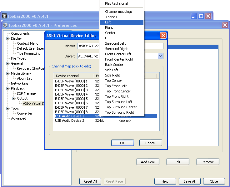Select Center channel mapping
The width and height of the screenshot is (230, 187).
pyautogui.click(x=122, y=33)
